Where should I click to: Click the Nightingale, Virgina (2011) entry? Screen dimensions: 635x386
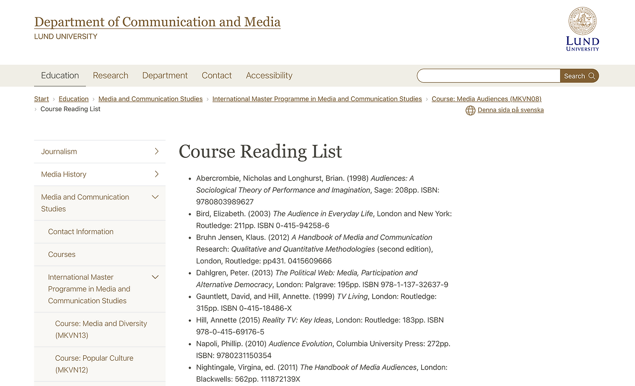point(321,373)
